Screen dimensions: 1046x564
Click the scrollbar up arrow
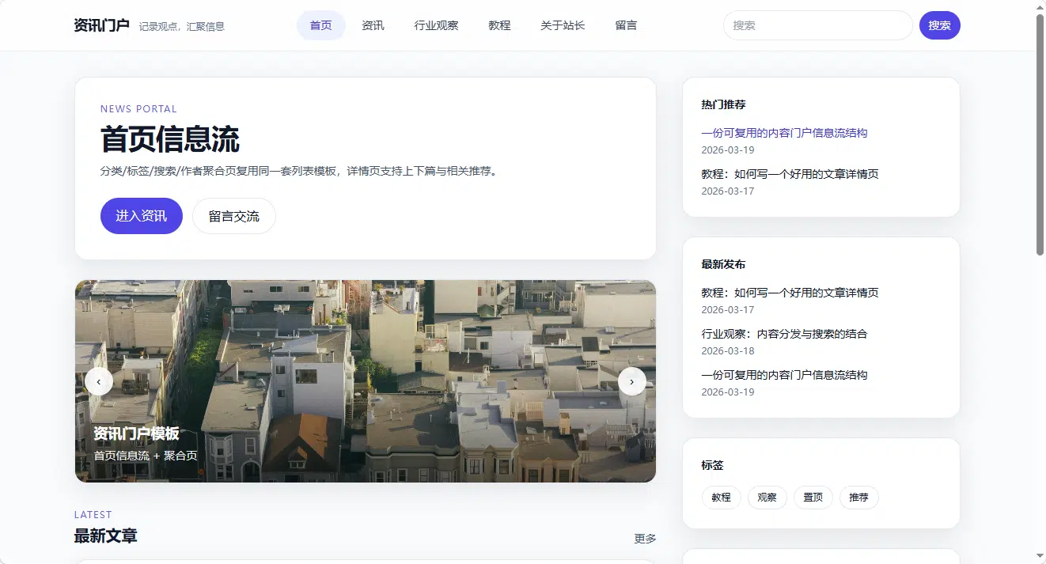[1040, 6]
